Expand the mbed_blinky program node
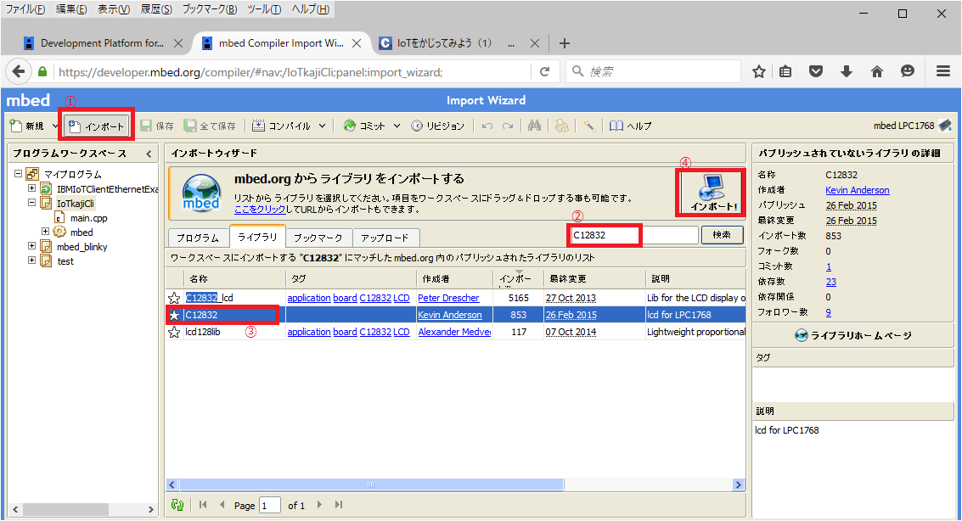The image size is (962, 521). (31, 246)
